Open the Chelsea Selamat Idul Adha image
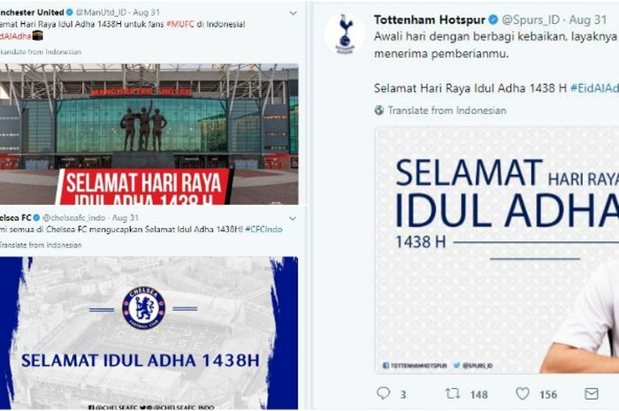Image resolution: width=619 pixels, height=411 pixels. [x=149, y=333]
